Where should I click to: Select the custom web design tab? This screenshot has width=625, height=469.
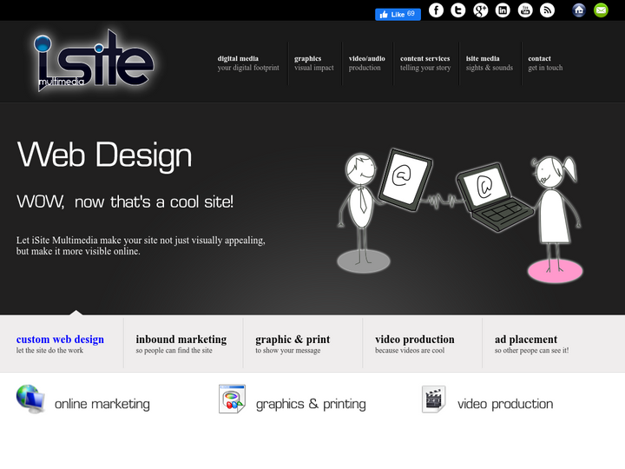[x=61, y=343]
